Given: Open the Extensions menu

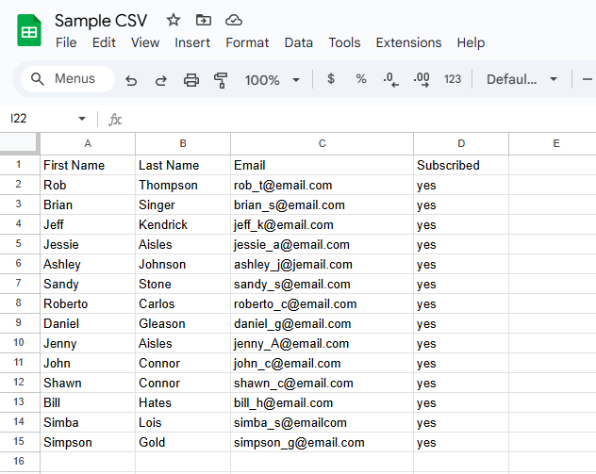Looking at the screenshot, I should 408,42.
